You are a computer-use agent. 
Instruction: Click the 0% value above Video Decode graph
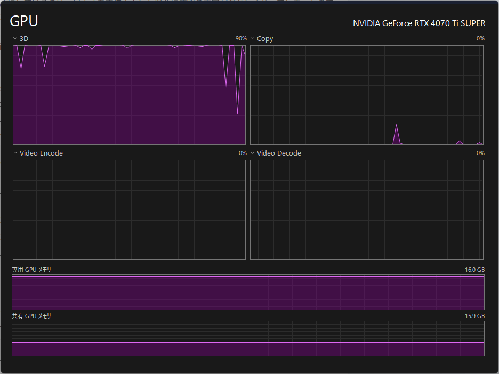point(480,153)
